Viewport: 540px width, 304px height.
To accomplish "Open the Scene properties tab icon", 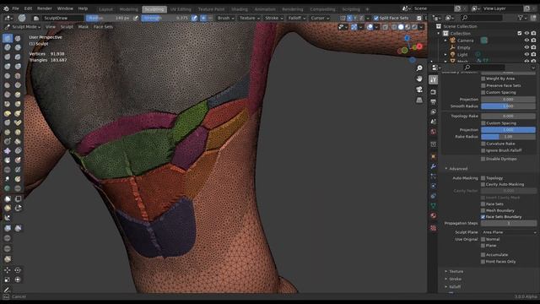I will 434,122.
